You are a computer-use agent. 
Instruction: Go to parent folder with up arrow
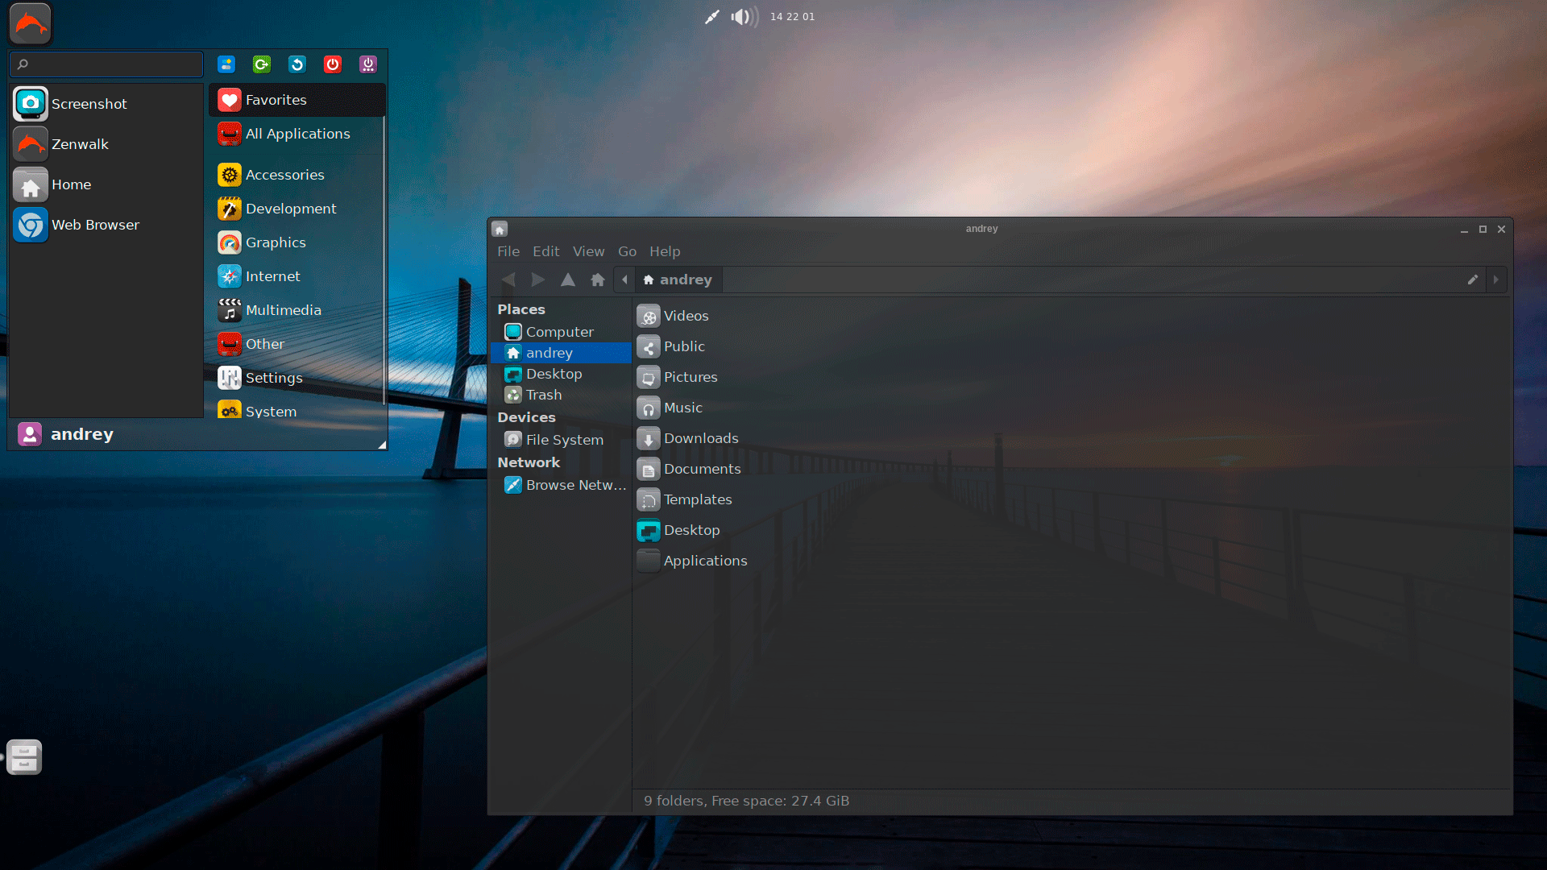[x=568, y=280]
